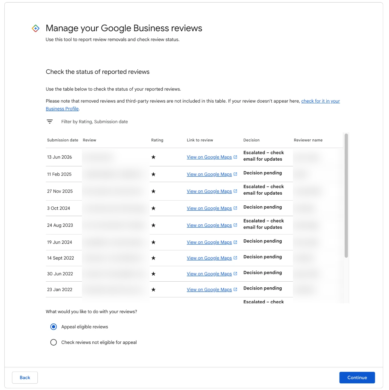The image size is (389, 390).
Task: Click the Continue button
Action: coord(357,377)
